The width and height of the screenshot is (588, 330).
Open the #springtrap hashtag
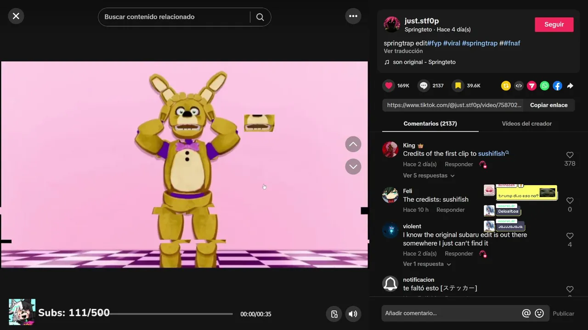coord(480,43)
